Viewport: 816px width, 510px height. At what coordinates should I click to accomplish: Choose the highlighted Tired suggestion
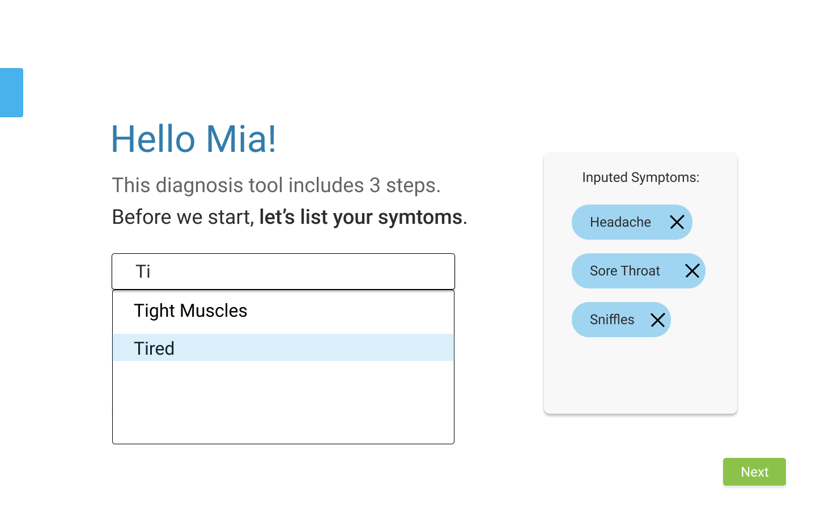click(x=154, y=348)
